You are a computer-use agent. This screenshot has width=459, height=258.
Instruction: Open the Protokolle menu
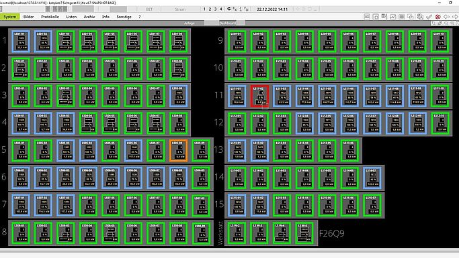(x=50, y=17)
